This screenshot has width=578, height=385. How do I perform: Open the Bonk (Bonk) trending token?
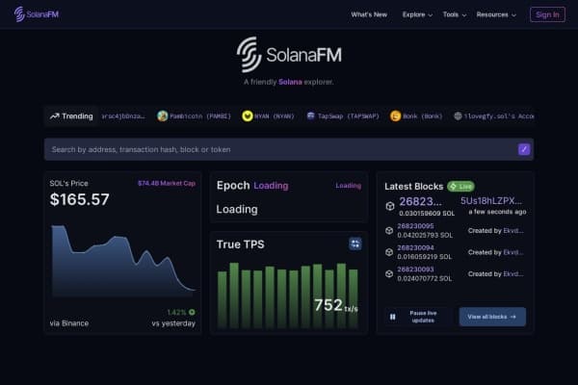(416, 116)
